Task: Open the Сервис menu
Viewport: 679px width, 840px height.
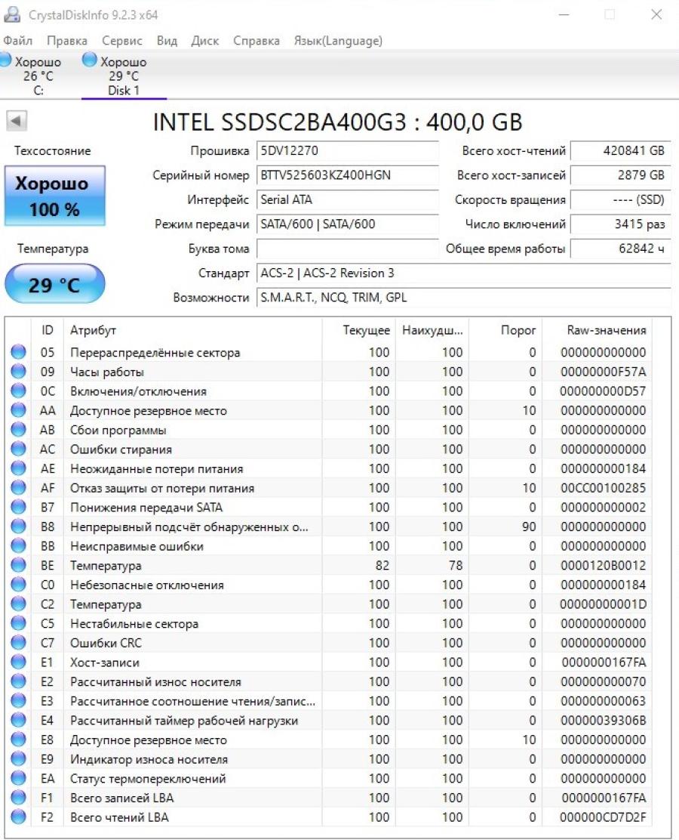Action: pos(121,41)
